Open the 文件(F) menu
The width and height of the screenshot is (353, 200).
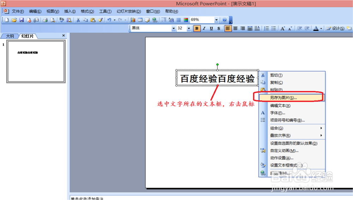coord(18,11)
